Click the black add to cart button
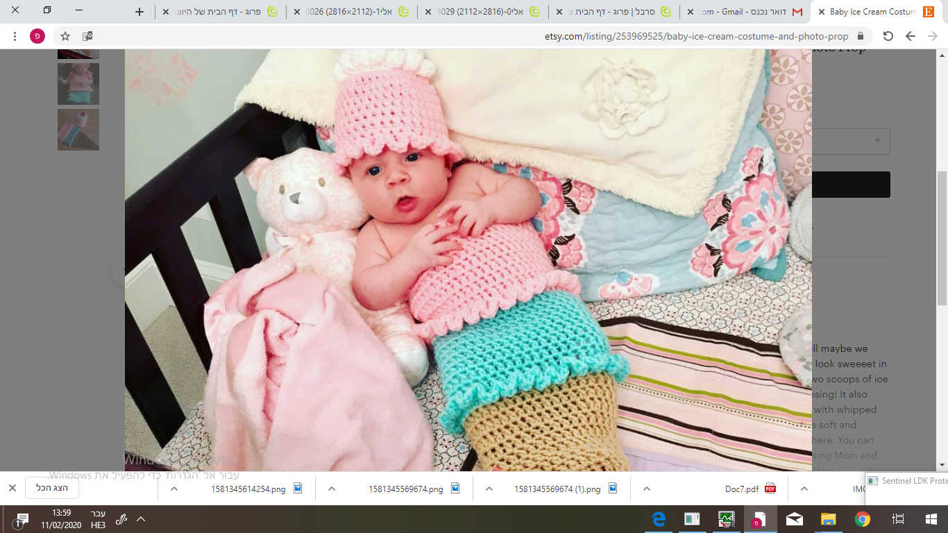948x533 pixels. (851, 185)
